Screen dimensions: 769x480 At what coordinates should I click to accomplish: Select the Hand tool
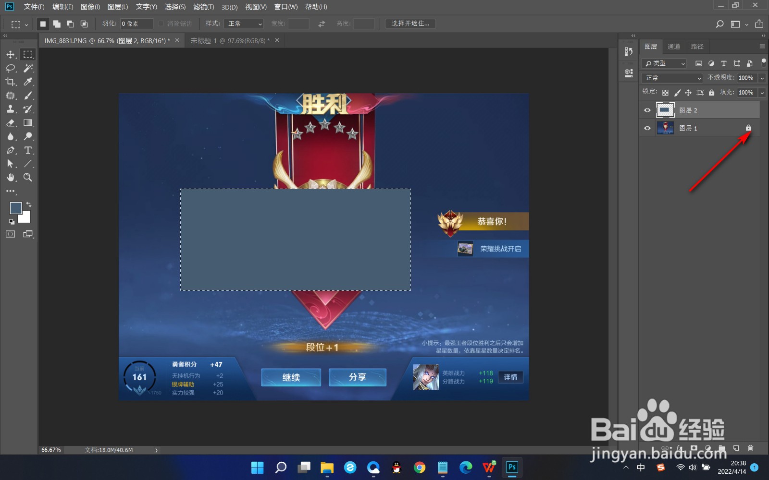coord(11,178)
